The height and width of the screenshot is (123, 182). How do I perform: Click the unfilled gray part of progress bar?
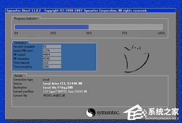point(125,27)
